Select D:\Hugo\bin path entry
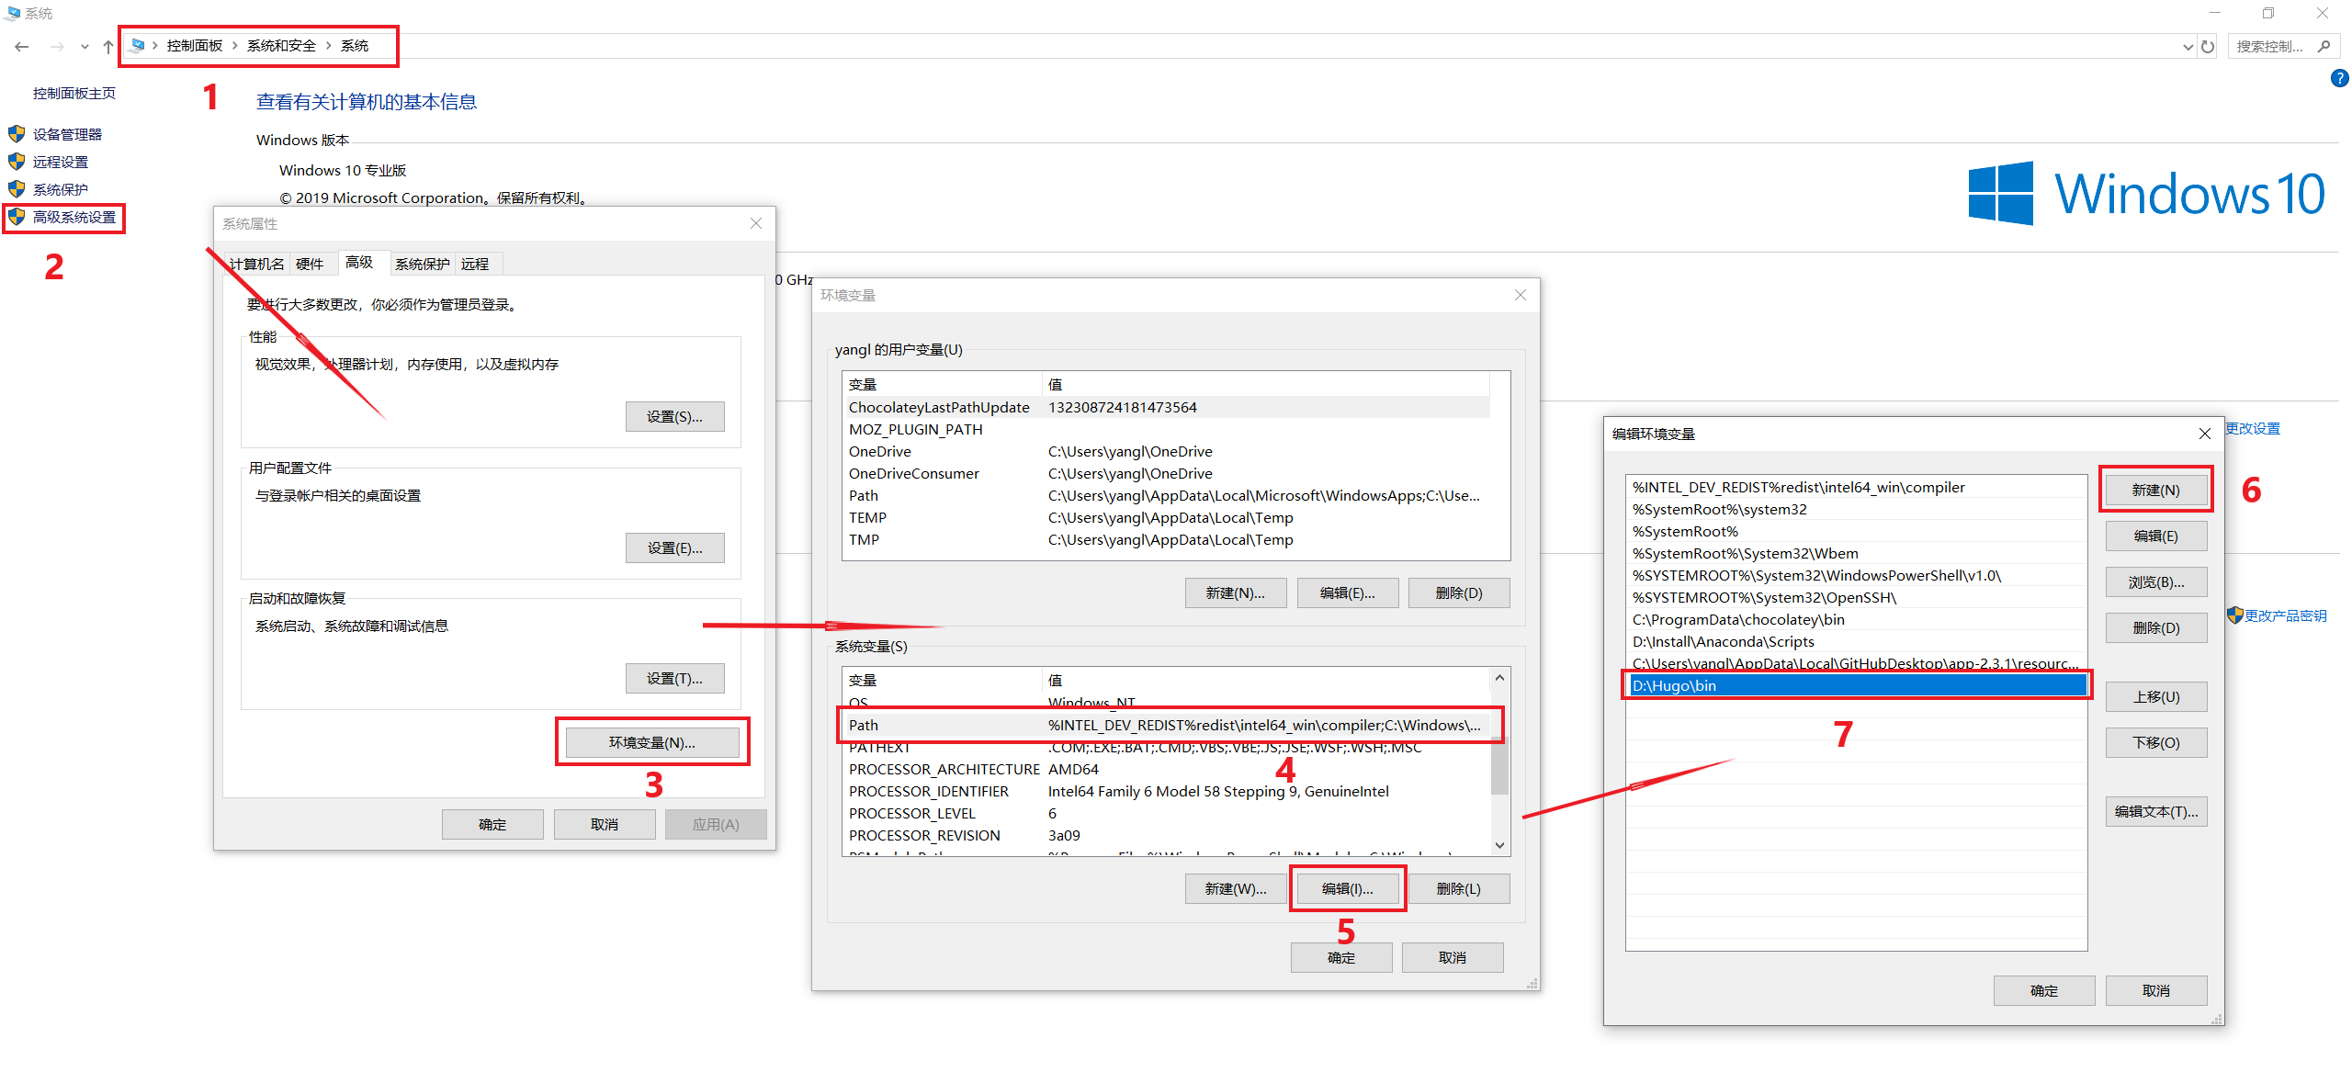 (1856, 685)
